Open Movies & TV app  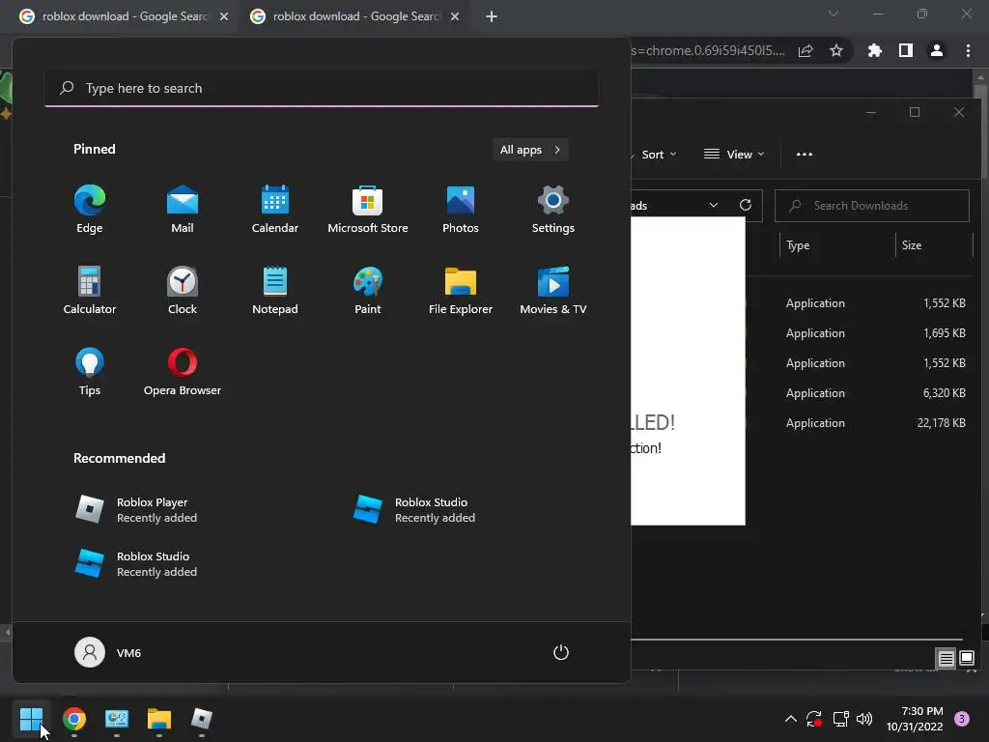click(x=553, y=290)
